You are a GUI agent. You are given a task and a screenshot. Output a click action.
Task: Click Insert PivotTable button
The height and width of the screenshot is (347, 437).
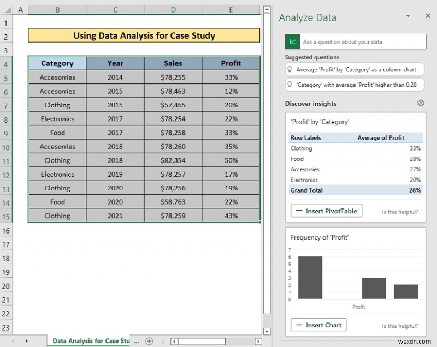(x=326, y=211)
